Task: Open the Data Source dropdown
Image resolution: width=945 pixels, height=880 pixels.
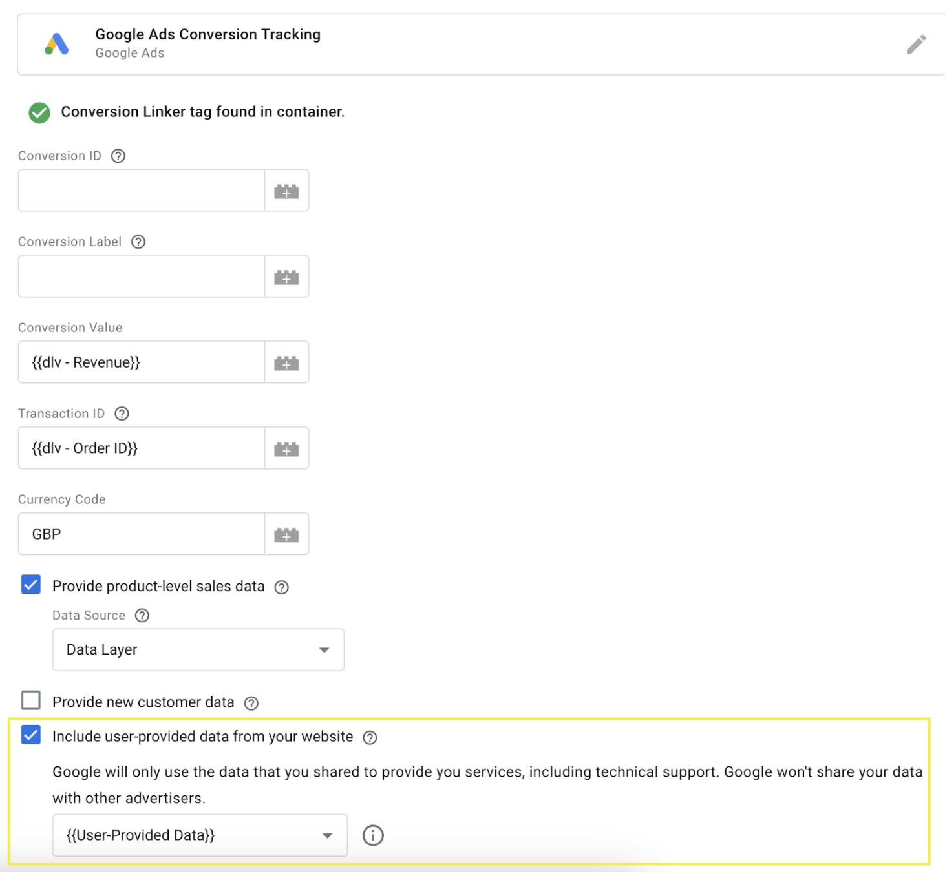Action: pos(198,650)
